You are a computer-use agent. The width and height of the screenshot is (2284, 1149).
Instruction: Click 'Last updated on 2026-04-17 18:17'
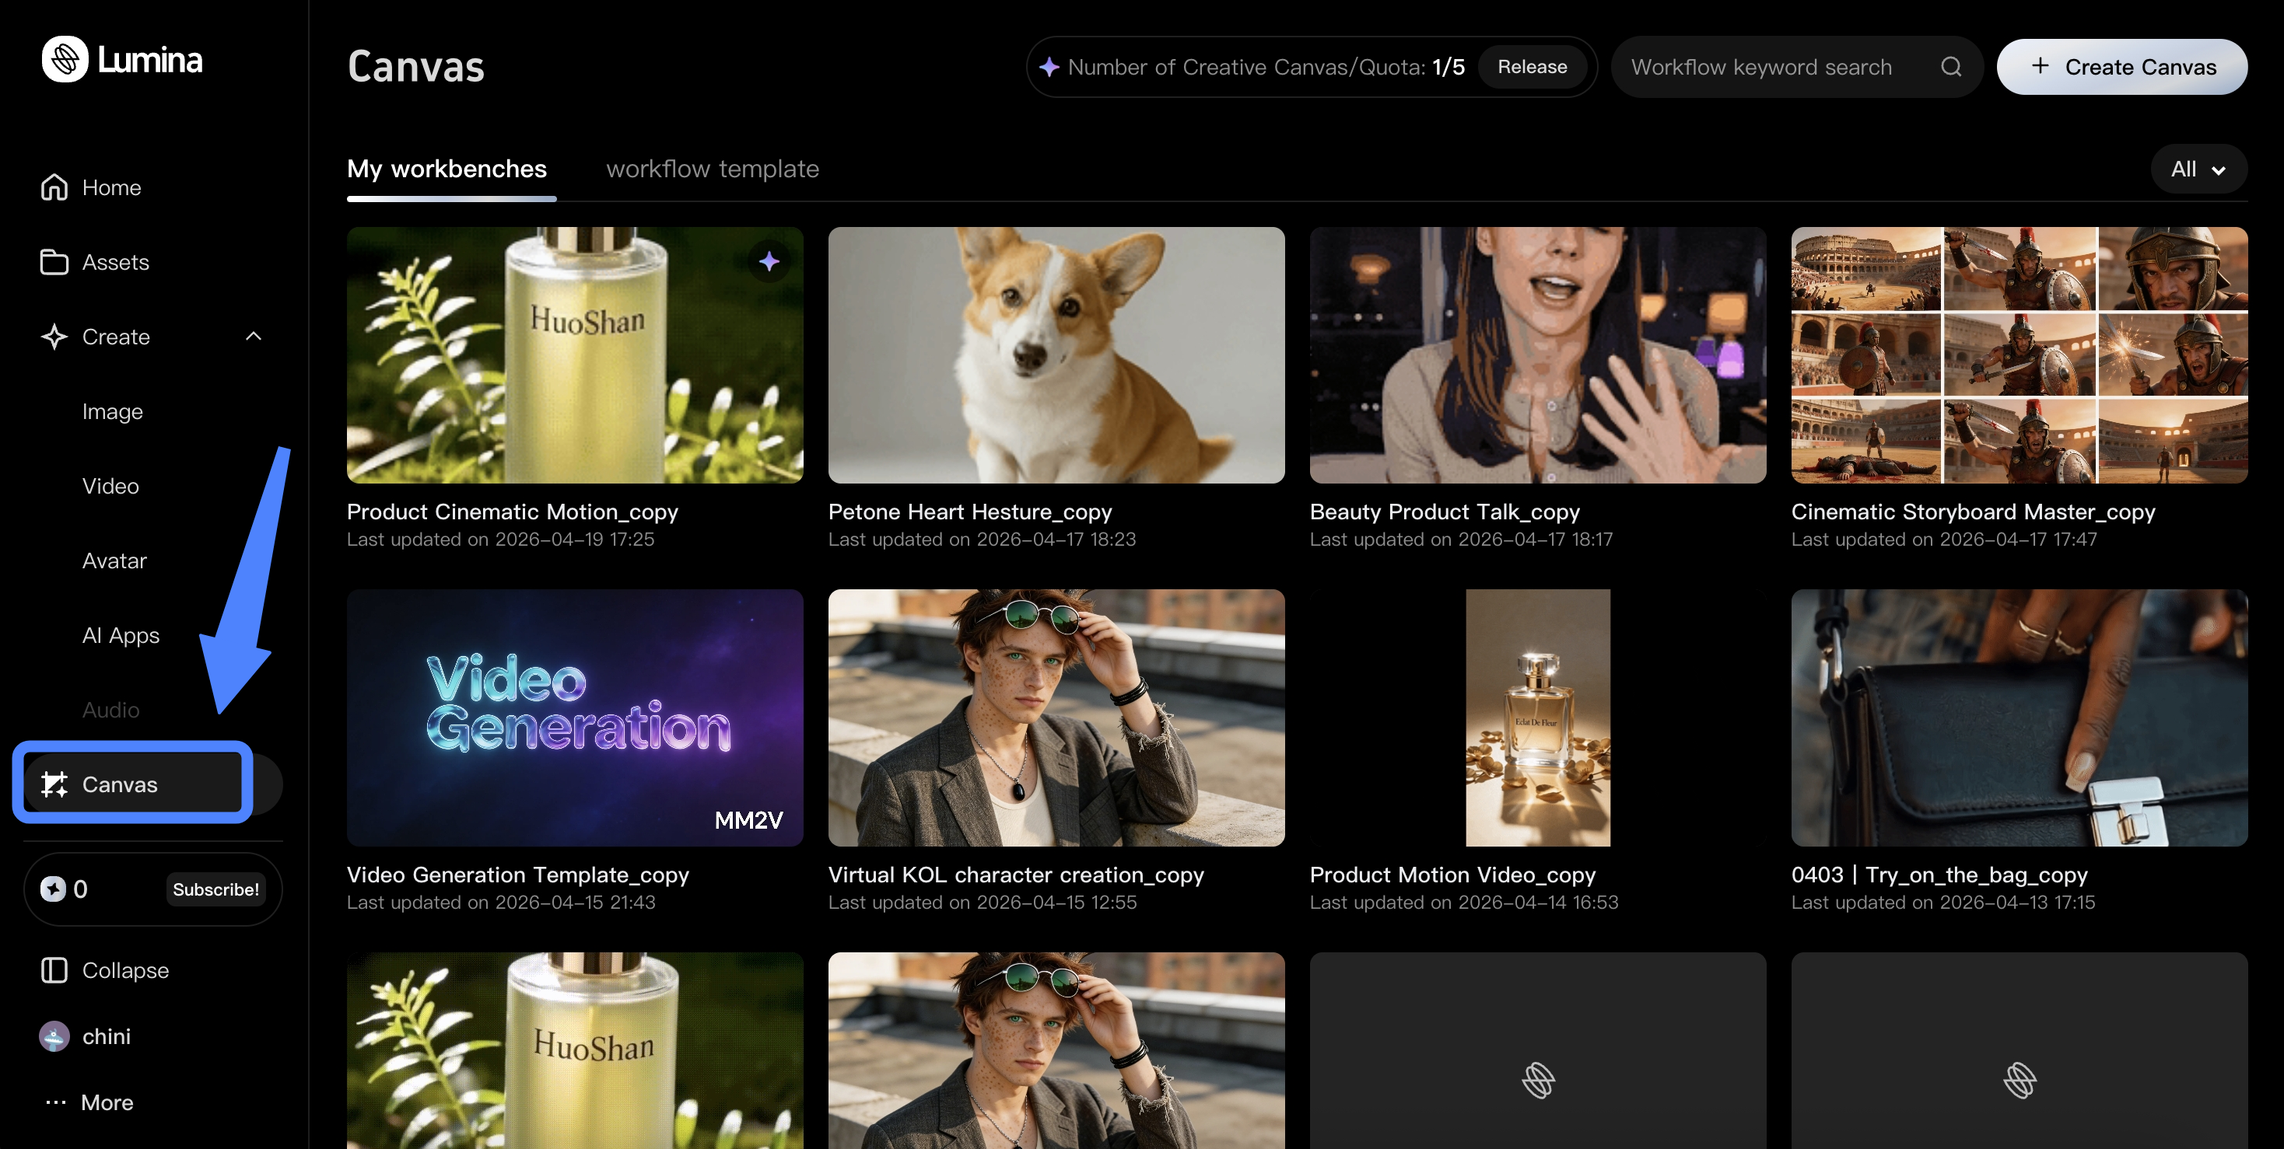[x=1461, y=539]
